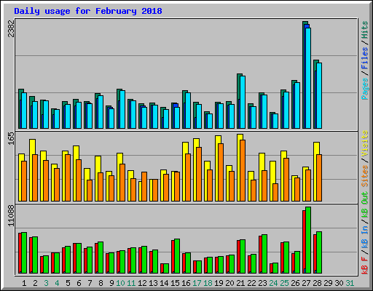Click day 7 on the x-axis
Screen dimensions: 373x291
click(90, 283)
